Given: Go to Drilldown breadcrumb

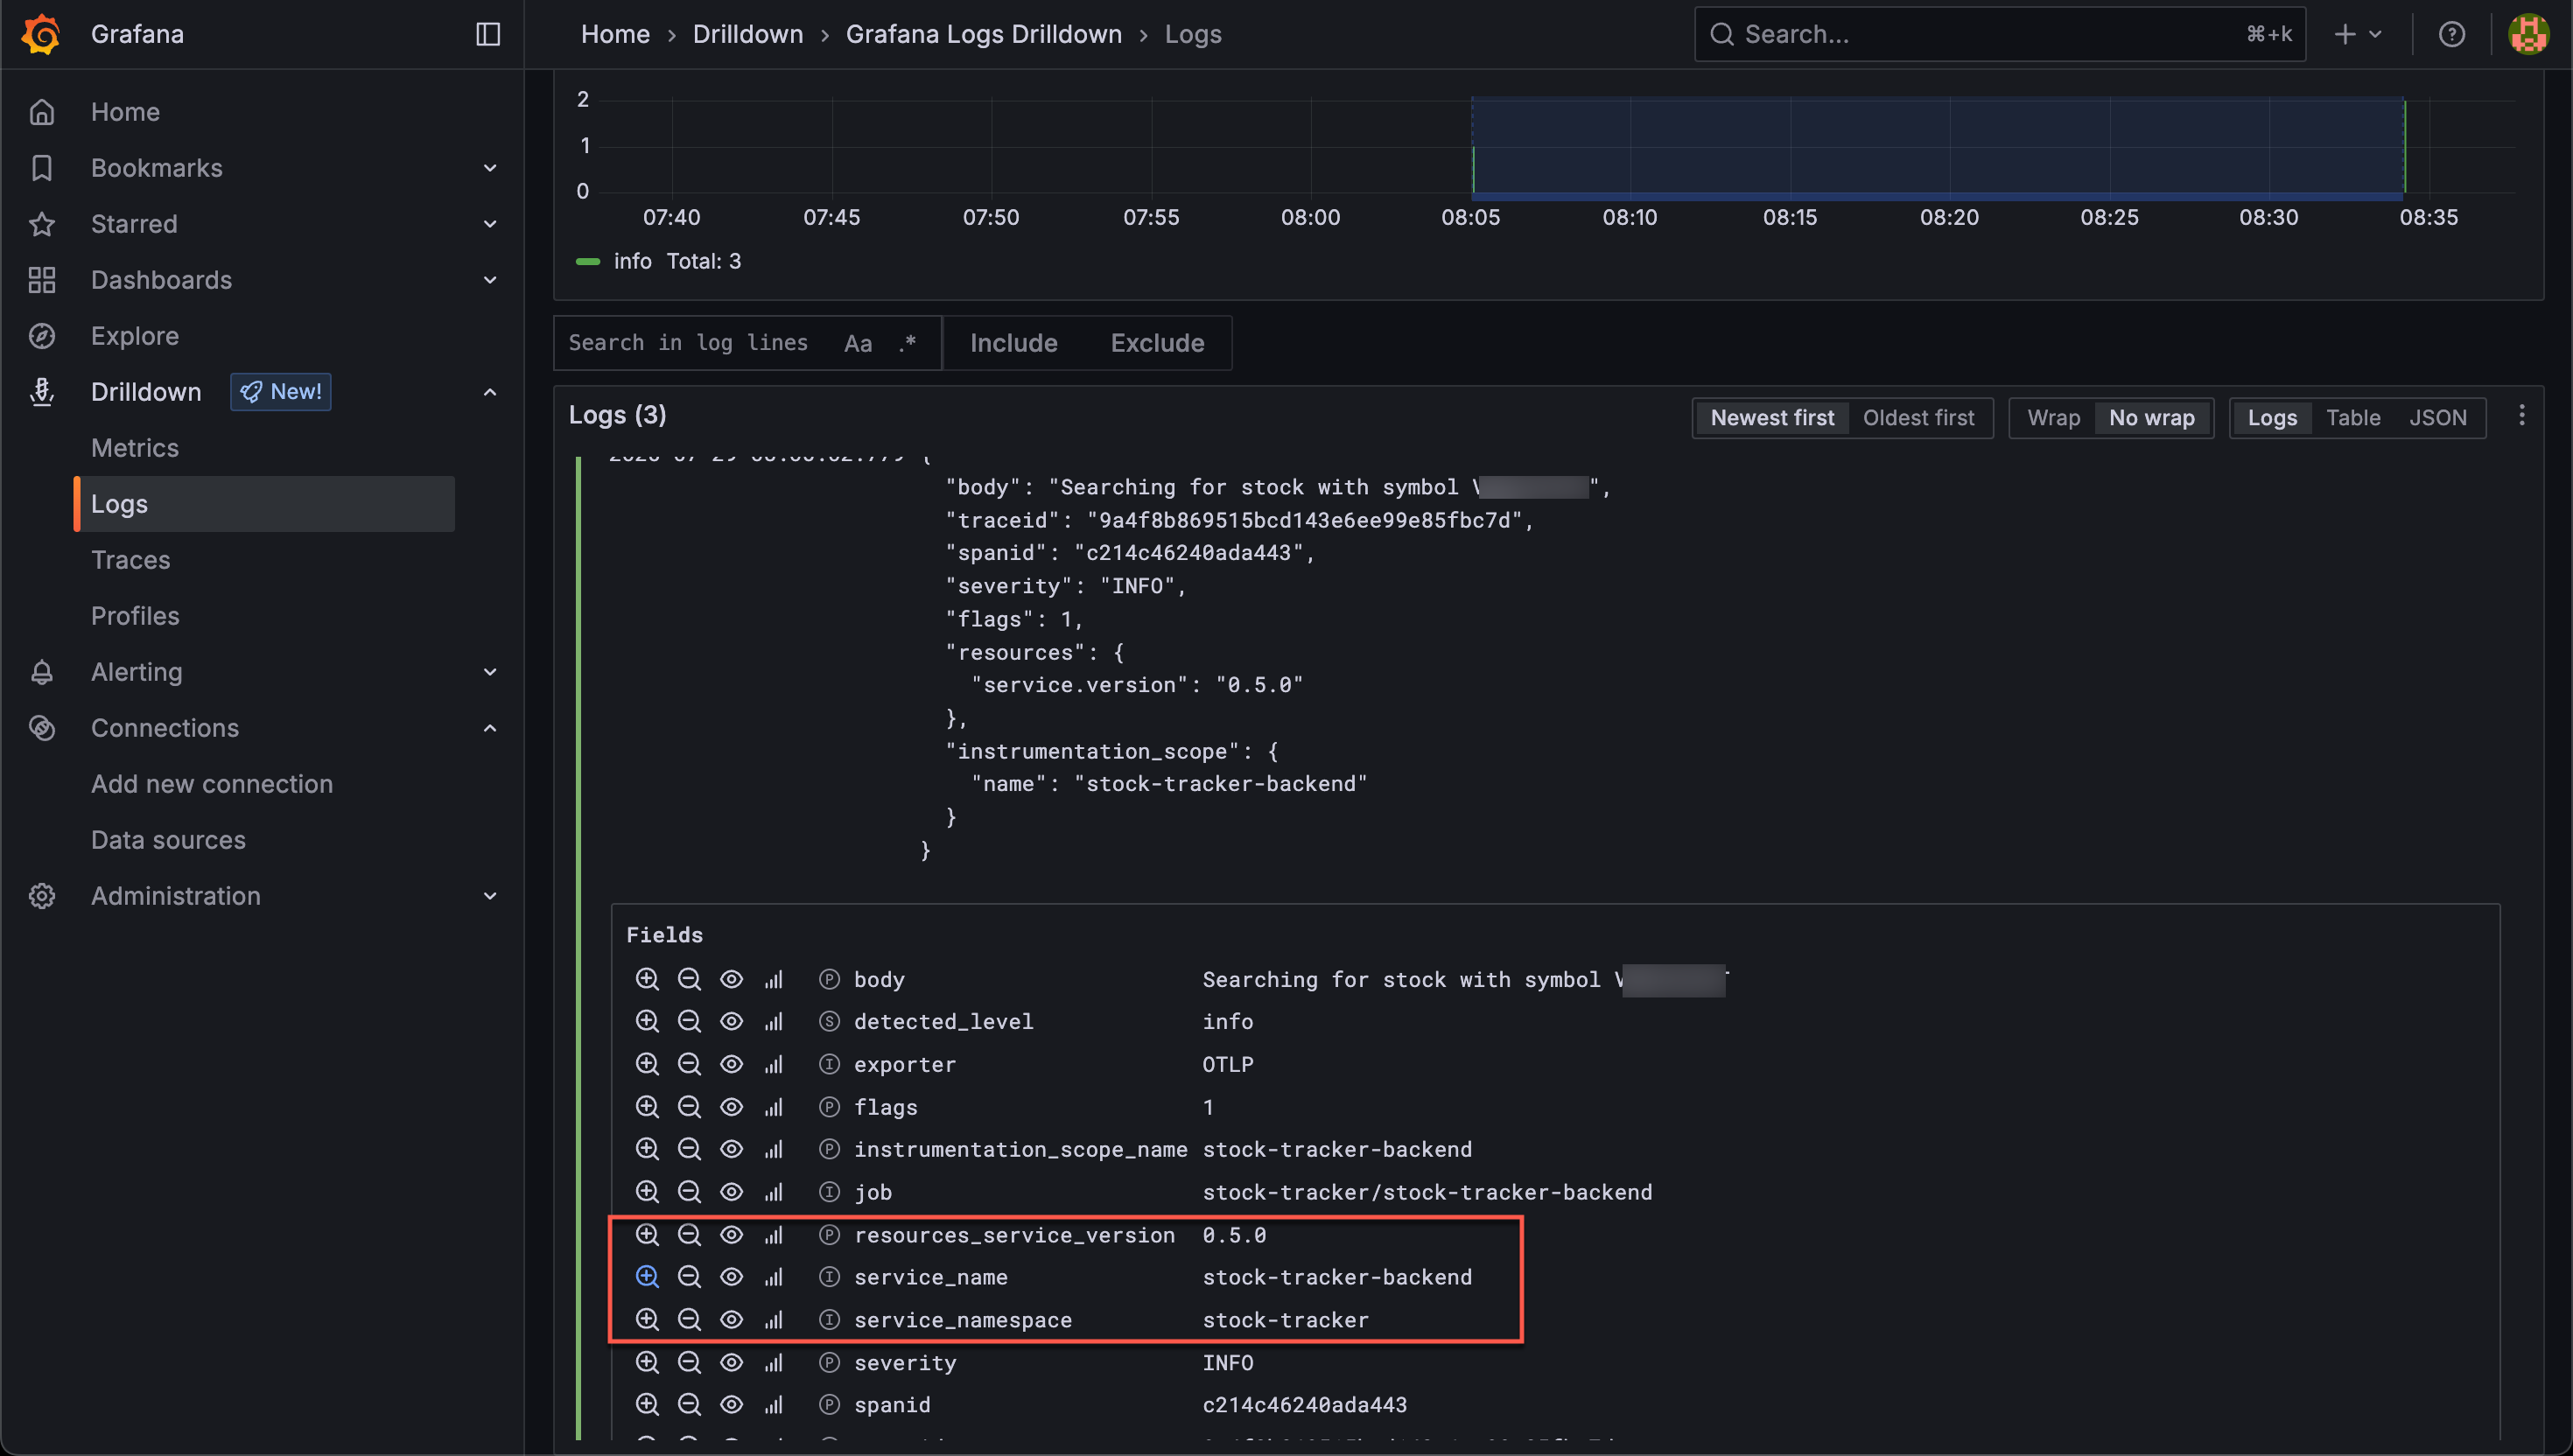Looking at the screenshot, I should (747, 34).
